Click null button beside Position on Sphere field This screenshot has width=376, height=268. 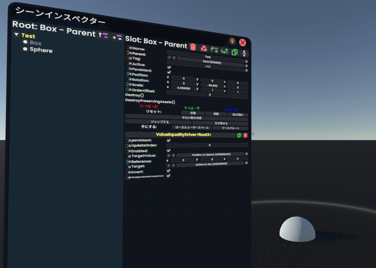point(247,154)
